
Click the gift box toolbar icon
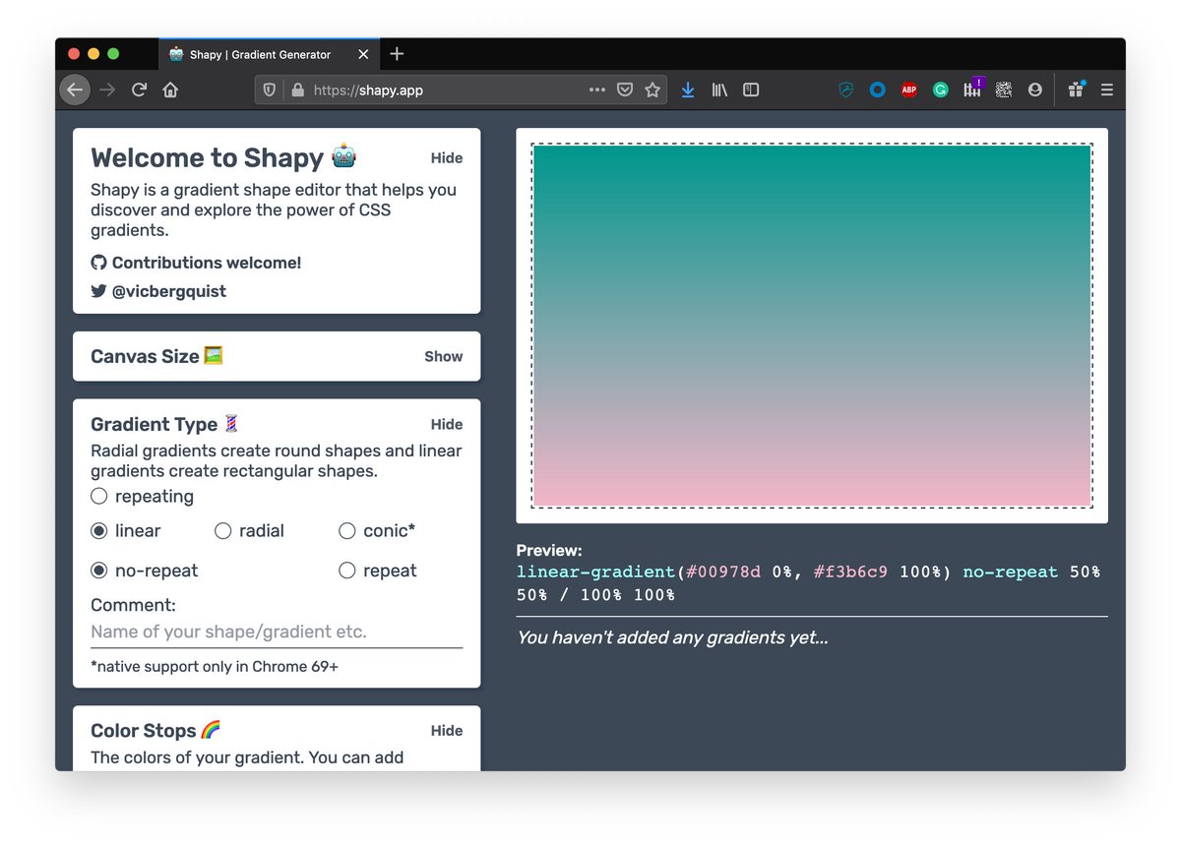[x=1076, y=89]
